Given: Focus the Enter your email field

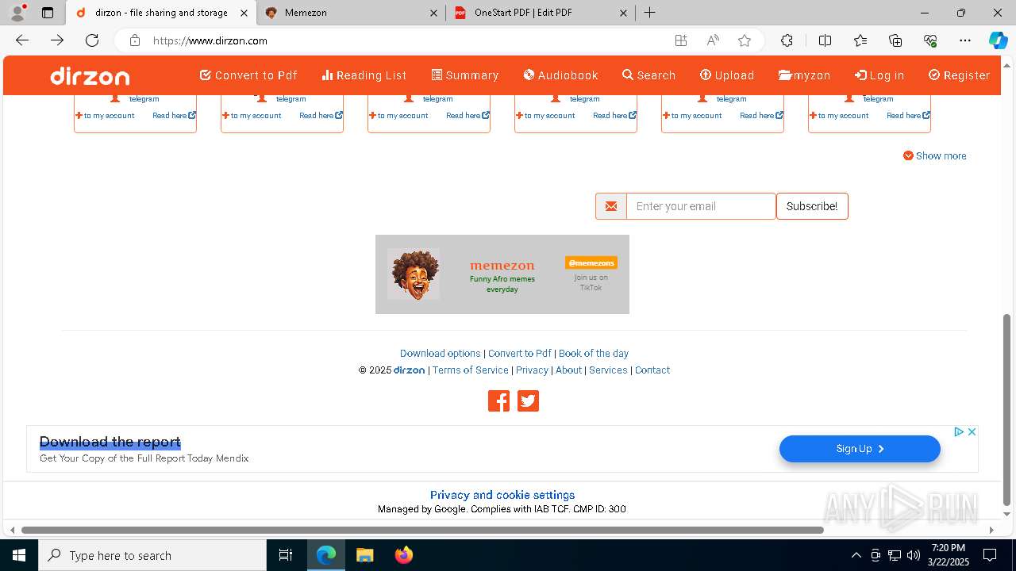Looking at the screenshot, I should coord(701,206).
